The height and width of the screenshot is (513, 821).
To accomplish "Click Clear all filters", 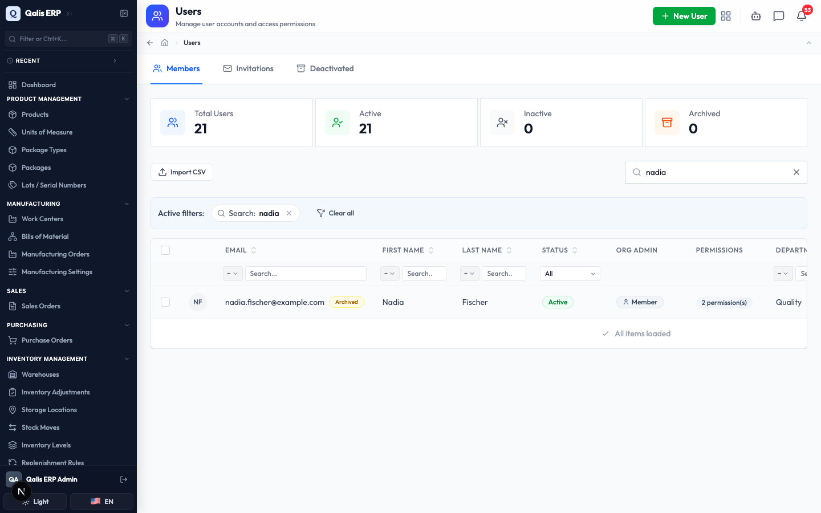I will tap(335, 213).
